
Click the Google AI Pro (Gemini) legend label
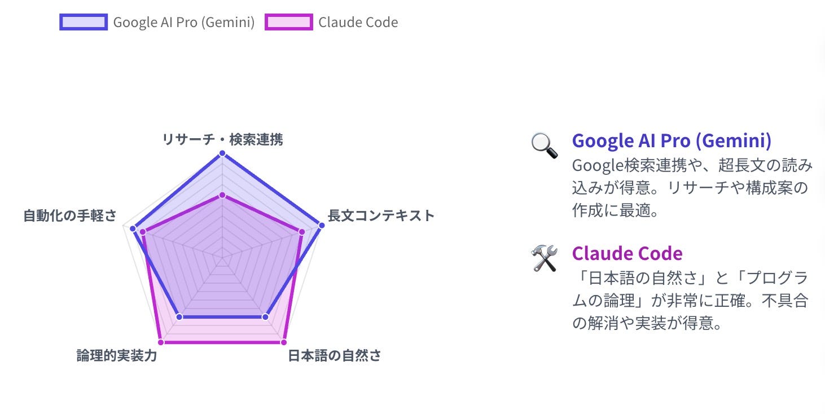(184, 23)
